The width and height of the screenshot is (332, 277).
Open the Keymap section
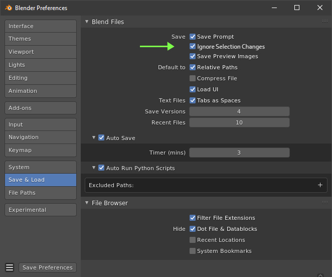(41, 150)
